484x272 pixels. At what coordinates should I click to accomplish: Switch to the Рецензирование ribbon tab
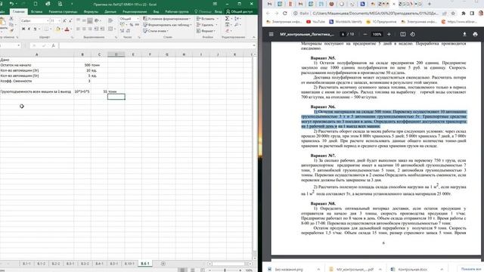(x=135, y=12)
